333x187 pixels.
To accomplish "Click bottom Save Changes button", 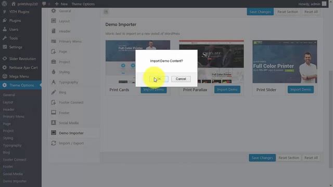I will (x=262, y=158).
